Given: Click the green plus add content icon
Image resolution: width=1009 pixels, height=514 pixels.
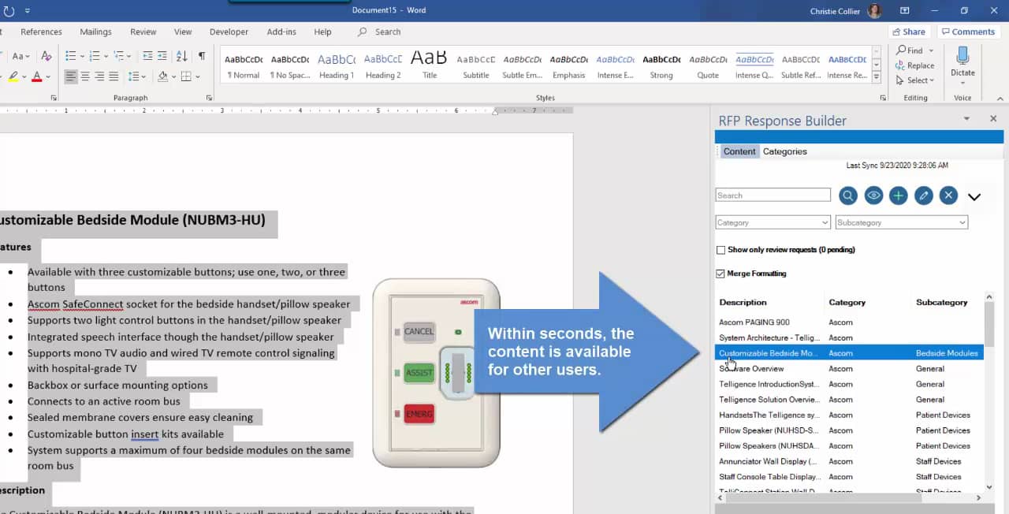Looking at the screenshot, I should [899, 196].
